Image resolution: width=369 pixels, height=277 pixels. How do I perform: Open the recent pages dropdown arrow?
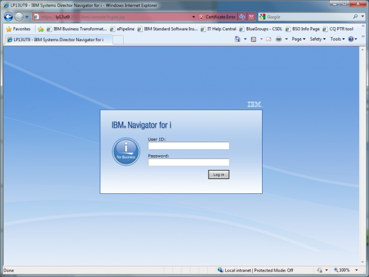point(27,17)
